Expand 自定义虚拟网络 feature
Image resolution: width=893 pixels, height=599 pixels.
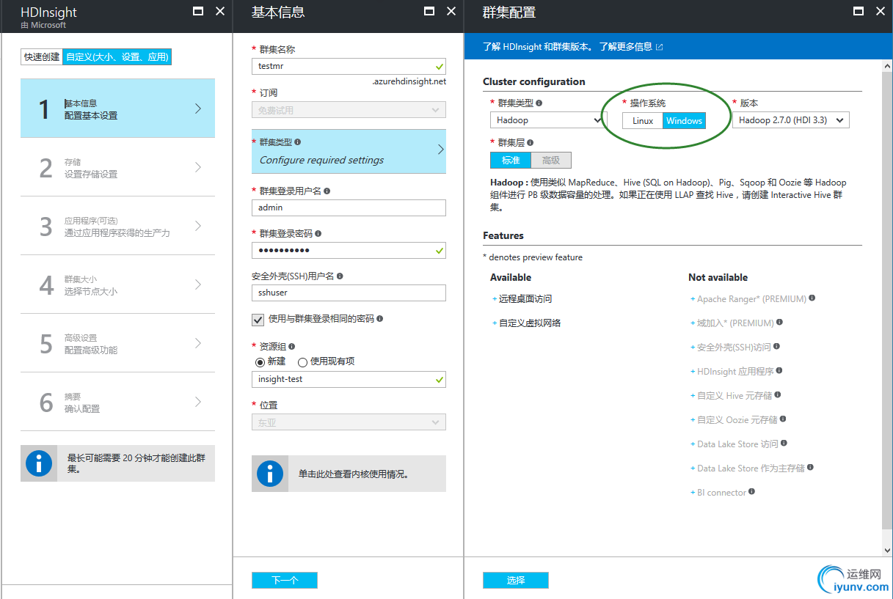coord(527,323)
